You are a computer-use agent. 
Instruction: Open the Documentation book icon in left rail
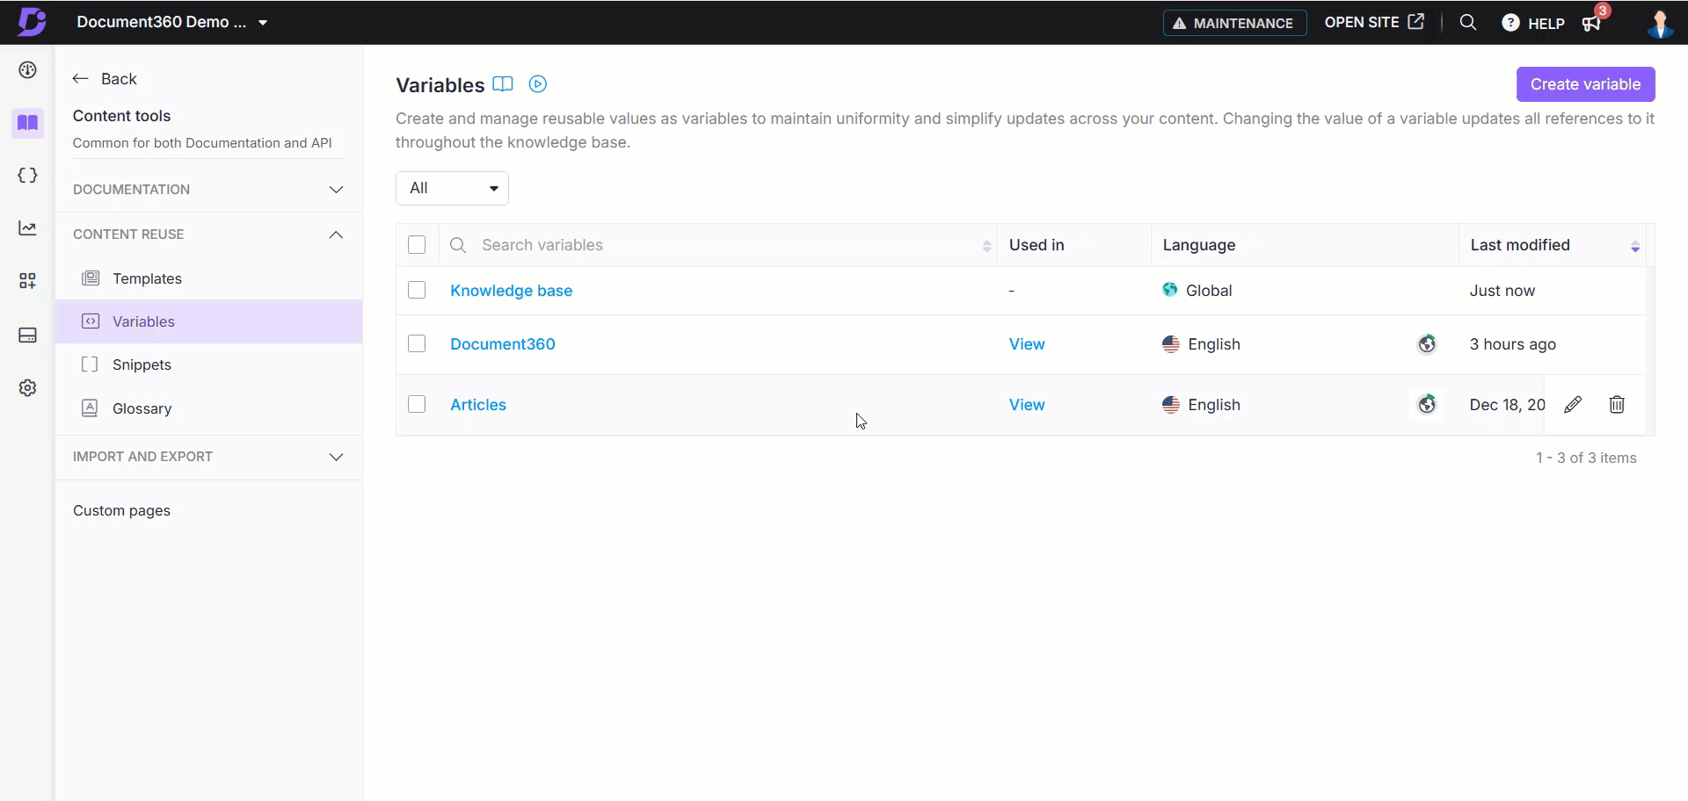(27, 123)
